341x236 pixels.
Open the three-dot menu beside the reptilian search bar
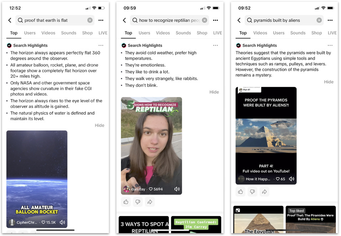[216, 20]
